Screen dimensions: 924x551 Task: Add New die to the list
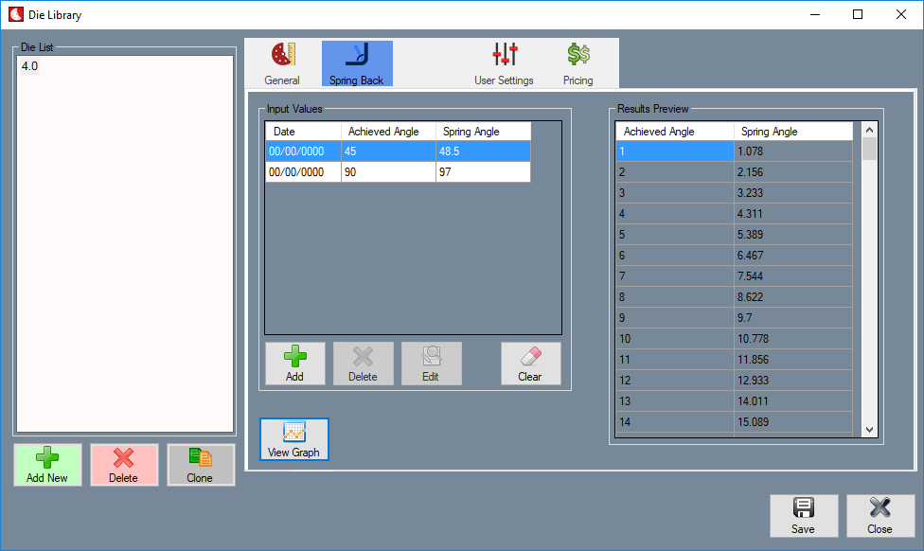(x=47, y=465)
